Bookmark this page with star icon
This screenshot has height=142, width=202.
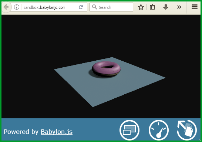[x=141, y=7]
